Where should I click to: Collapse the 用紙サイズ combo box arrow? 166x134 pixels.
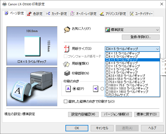click(157, 49)
